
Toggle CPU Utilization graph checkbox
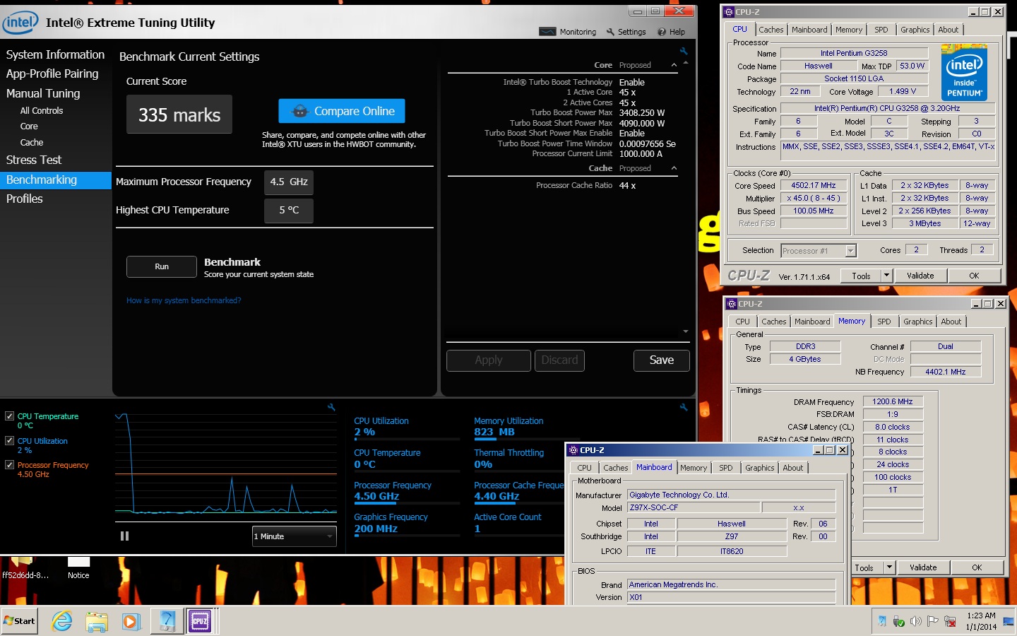[x=10, y=440]
